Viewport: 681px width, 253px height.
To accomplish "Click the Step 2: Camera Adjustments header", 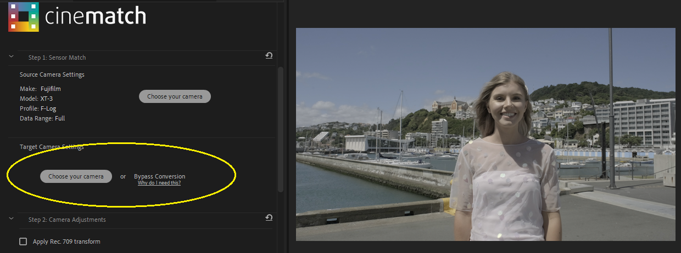I will pos(67,220).
